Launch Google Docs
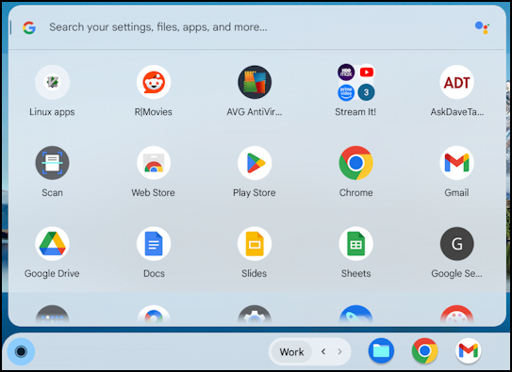Viewport: 512px width, 372px height. point(154,244)
